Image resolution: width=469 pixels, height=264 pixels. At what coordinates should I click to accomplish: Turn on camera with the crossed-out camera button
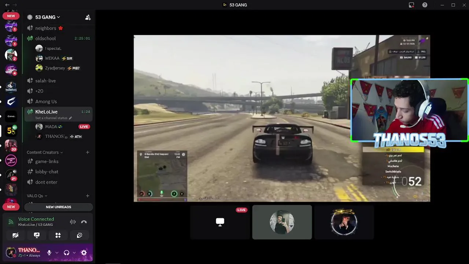coord(15,235)
